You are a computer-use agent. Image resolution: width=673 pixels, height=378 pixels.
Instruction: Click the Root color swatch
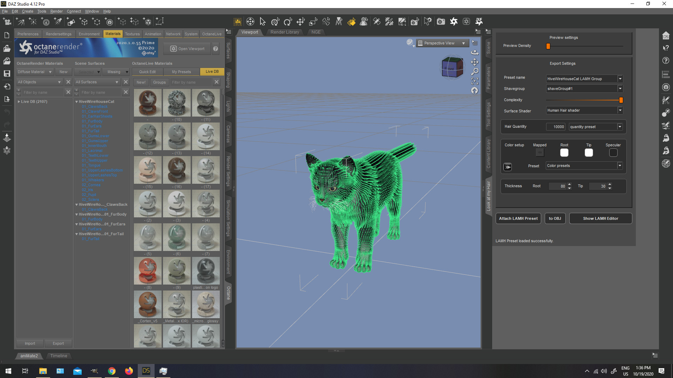(x=564, y=153)
